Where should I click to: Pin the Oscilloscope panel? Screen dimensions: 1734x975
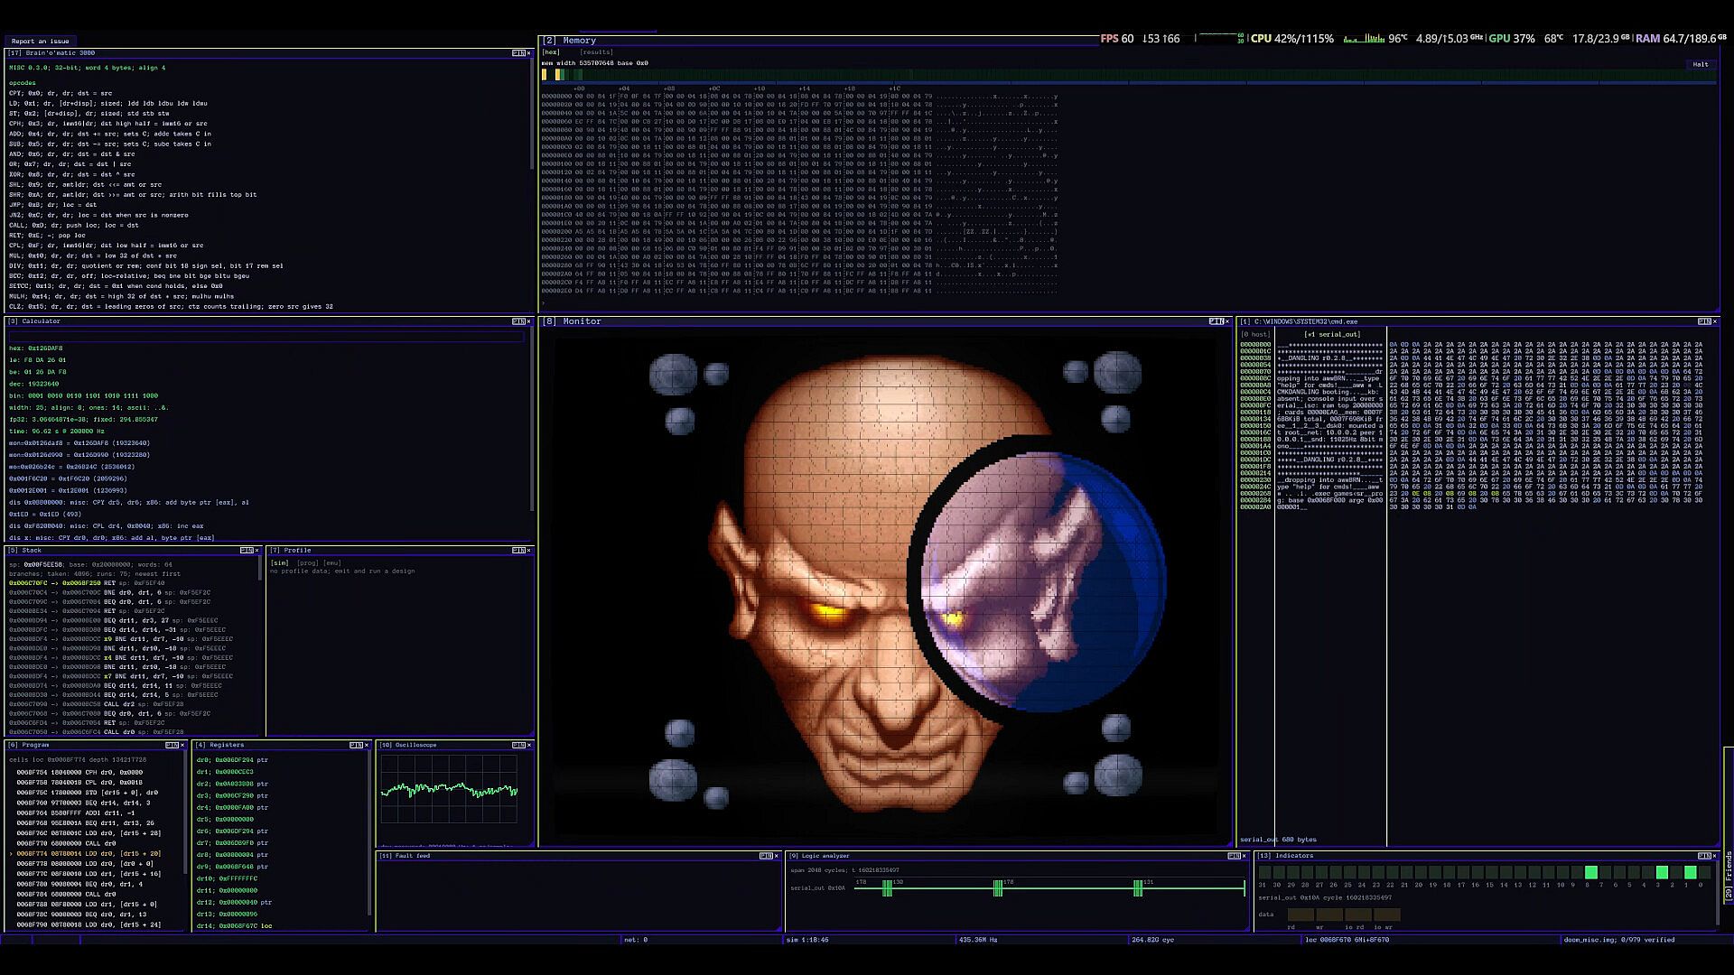[517, 745]
